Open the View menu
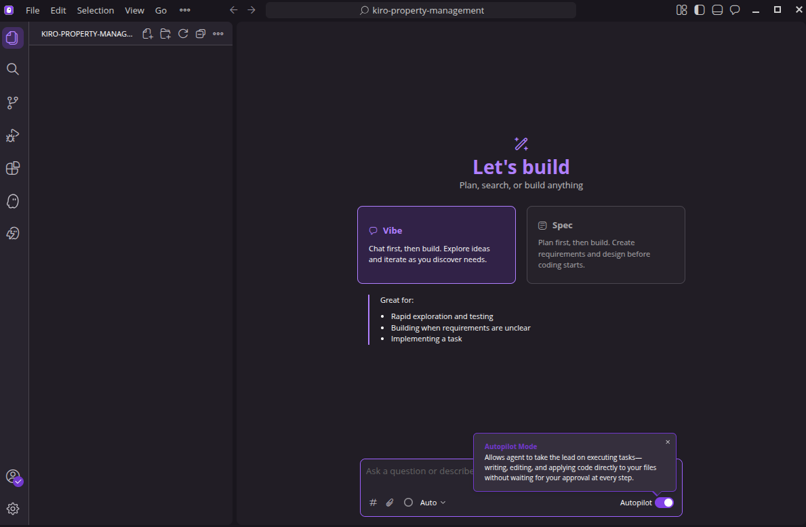The image size is (806, 527). [135, 10]
